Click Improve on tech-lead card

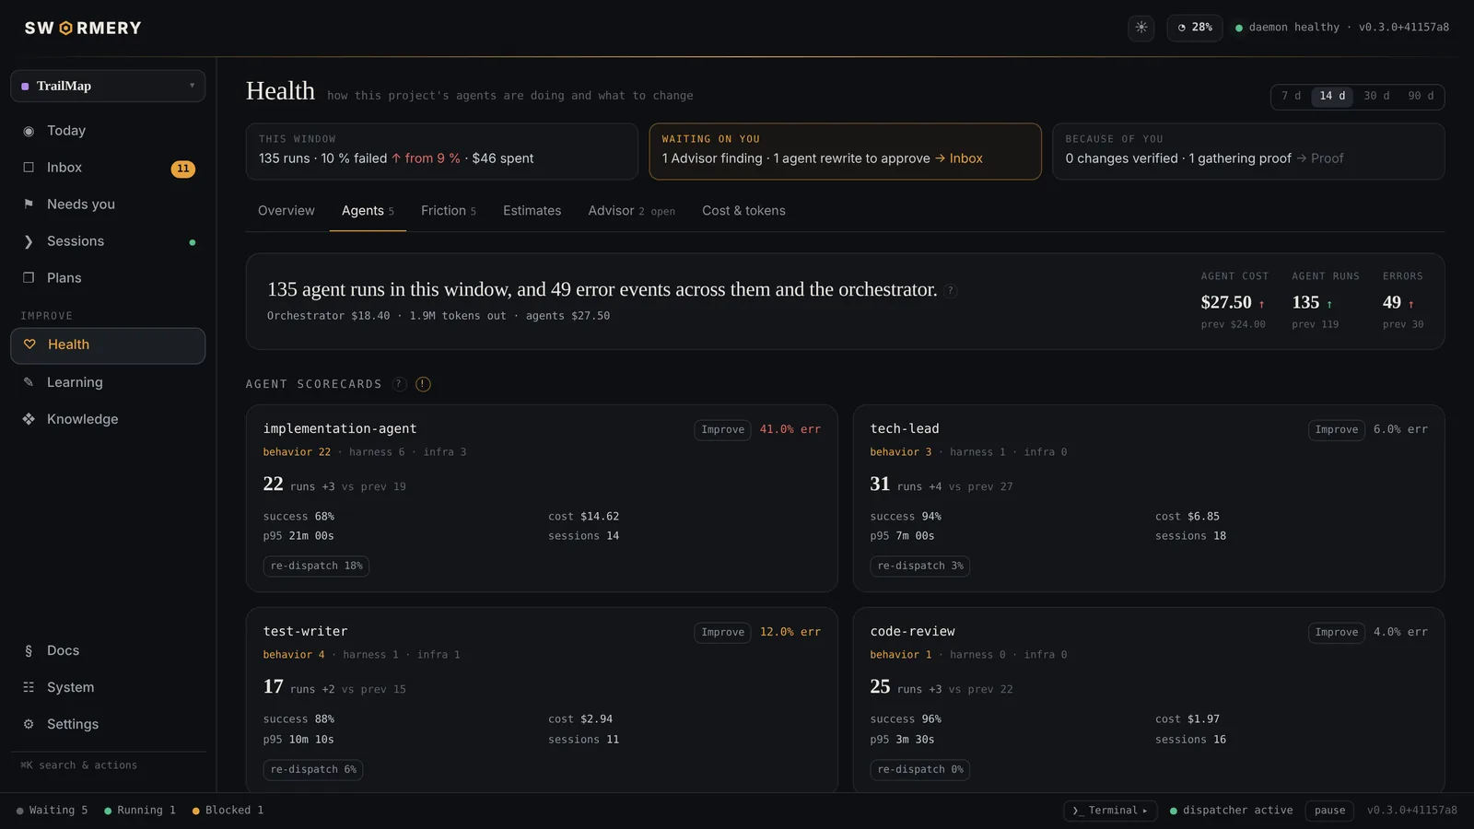pyautogui.click(x=1337, y=430)
